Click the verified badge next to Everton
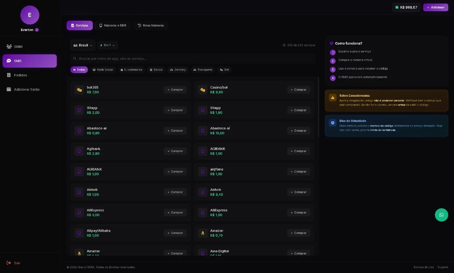The height and width of the screenshot is (273, 454). pos(37,30)
